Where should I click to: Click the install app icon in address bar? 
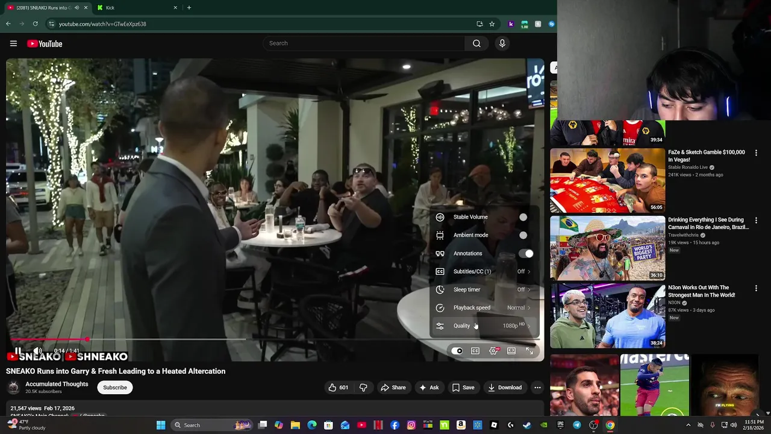click(479, 24)
